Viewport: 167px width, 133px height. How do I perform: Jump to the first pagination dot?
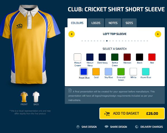82,41
